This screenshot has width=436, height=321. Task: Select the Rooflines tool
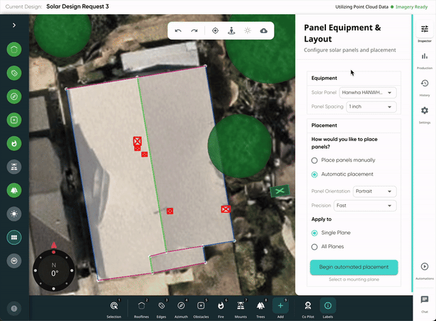[x=141, y=307]
